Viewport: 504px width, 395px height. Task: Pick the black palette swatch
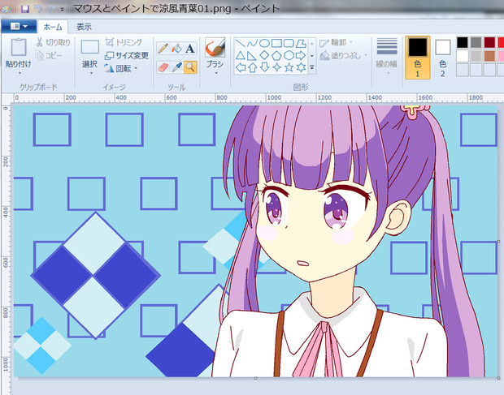pos(463,42)
